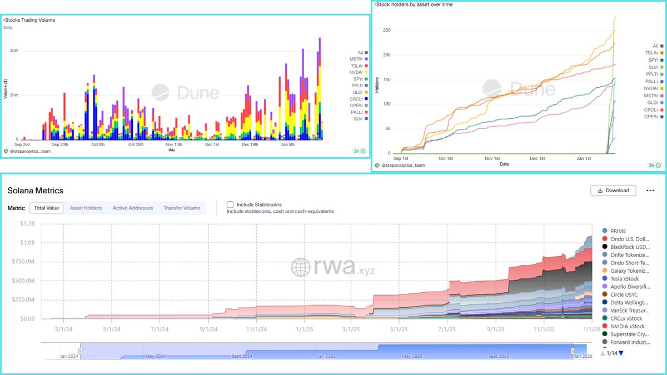This screenshot has height=375, width=667.
Task: Click CPERr legend swatch in holders chart
Action: (663, 117)
